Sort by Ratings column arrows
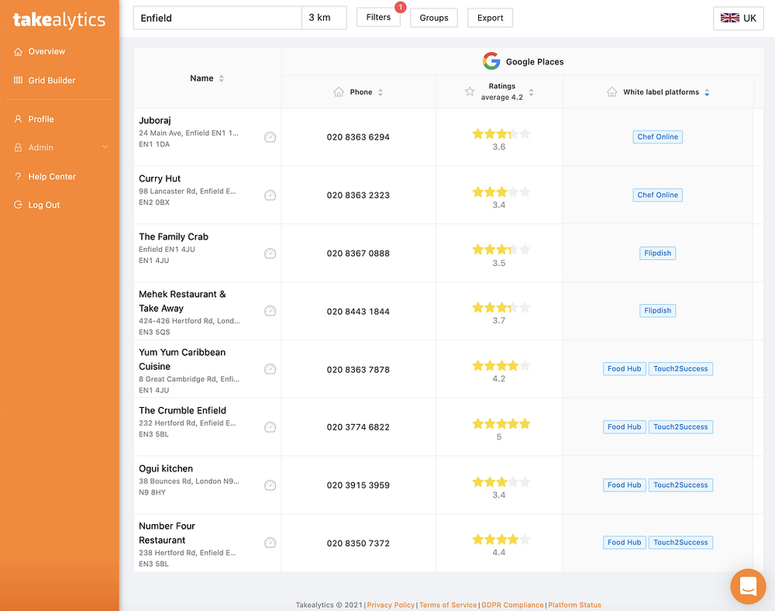 [531, 92]
